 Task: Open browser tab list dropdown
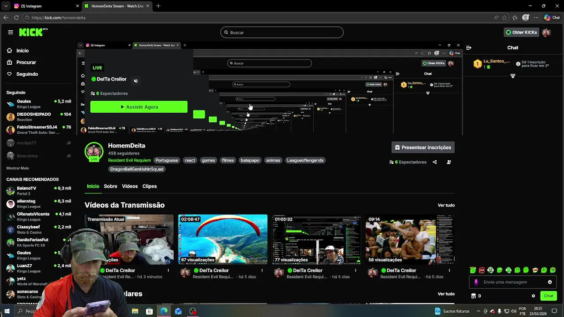[x=6, y=6]
